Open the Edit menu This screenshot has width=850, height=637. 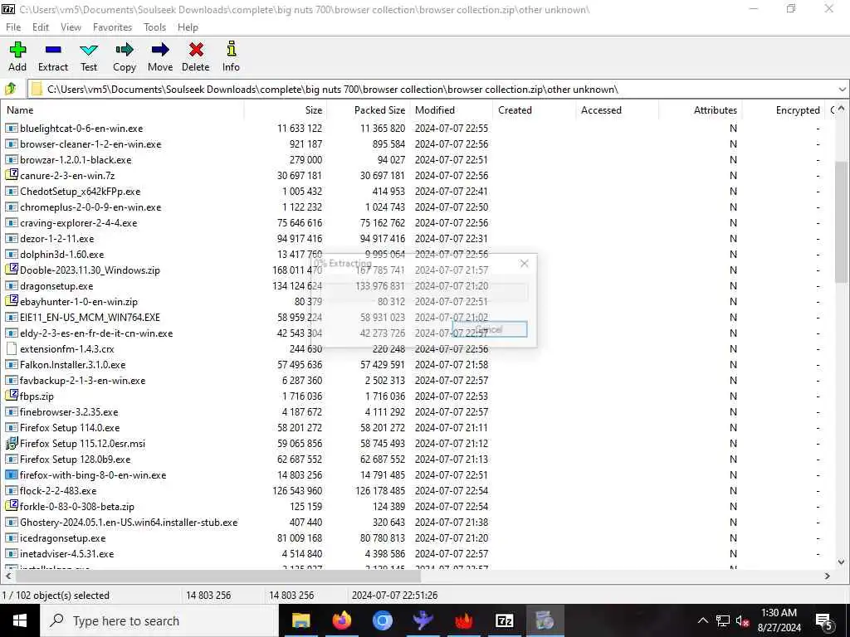coord(41,27)
